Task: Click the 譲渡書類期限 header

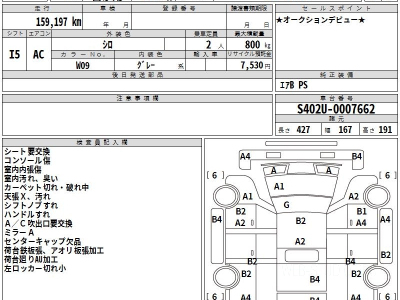Action: [249, 9]
